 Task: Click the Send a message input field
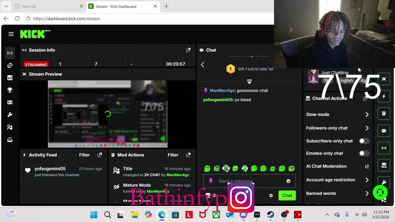[x=249, y=181]
